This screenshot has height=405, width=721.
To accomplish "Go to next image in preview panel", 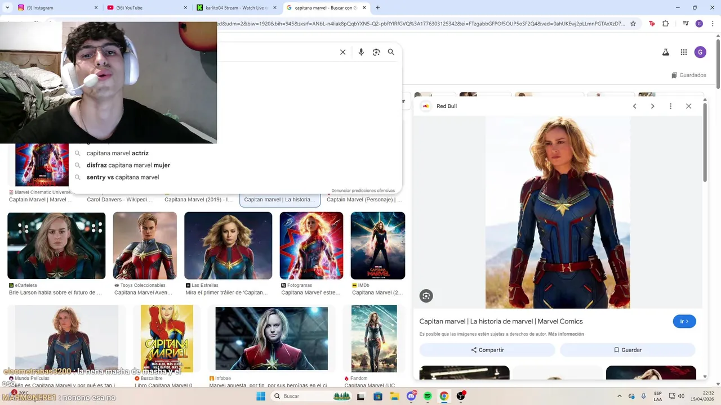I will click(653, 106).
